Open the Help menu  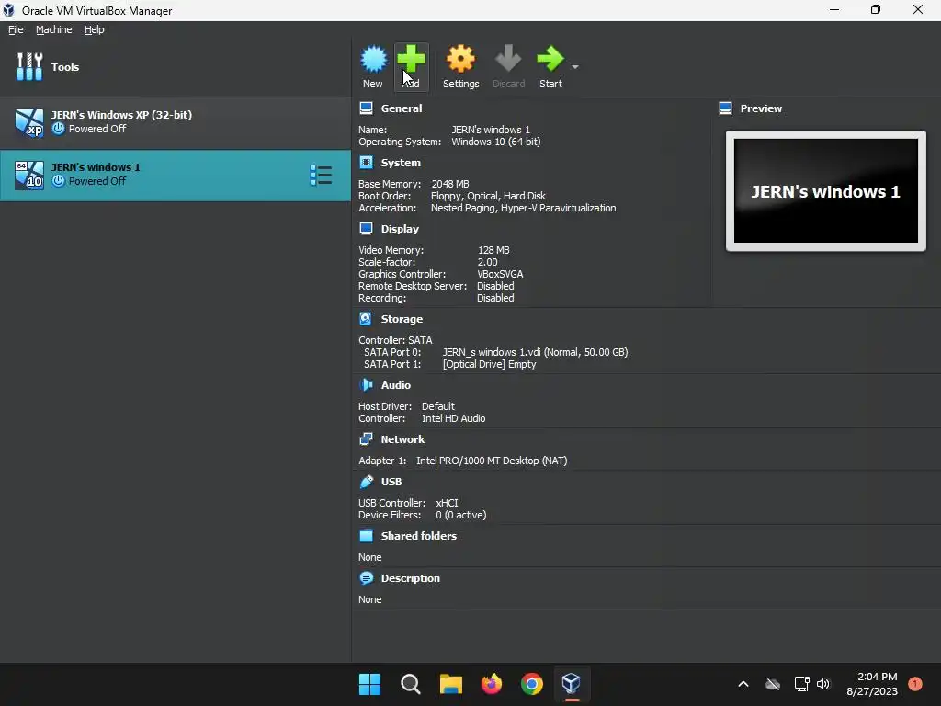[95, 29]
